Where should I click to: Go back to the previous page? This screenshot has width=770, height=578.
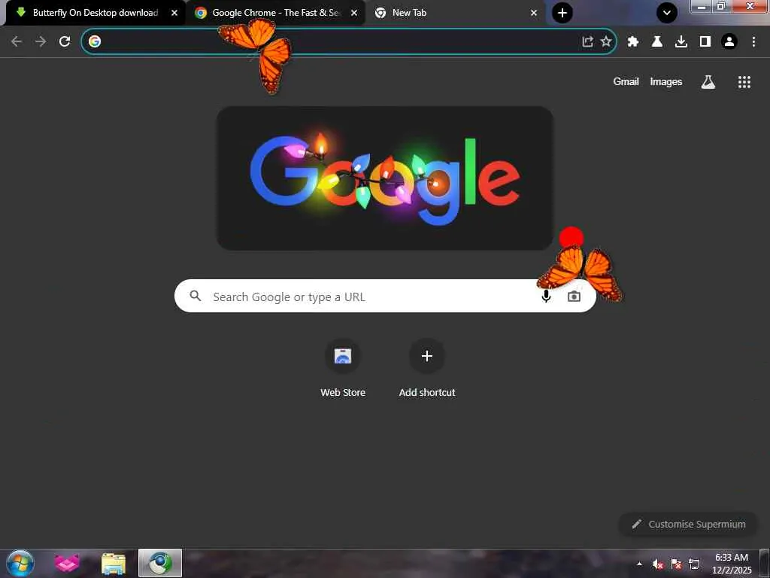tap(17, 41)
